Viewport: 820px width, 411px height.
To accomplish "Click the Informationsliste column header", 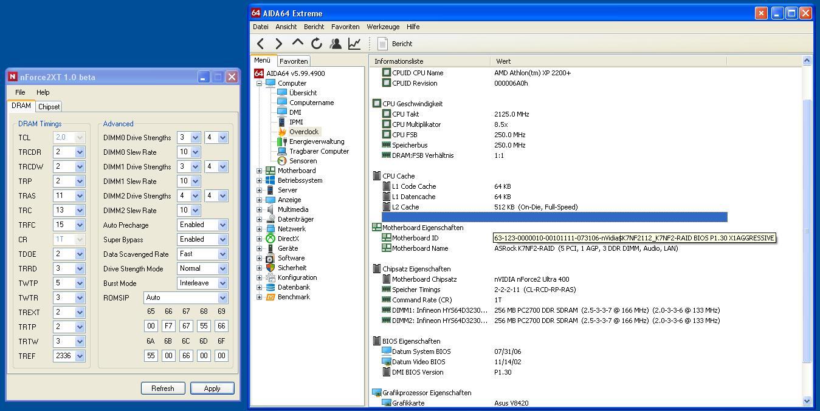I will pyautogui.click(x=429, y=61).
